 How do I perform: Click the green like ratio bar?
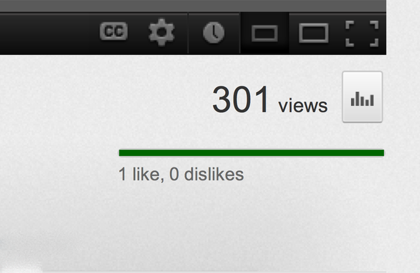(x=251, y=153)
